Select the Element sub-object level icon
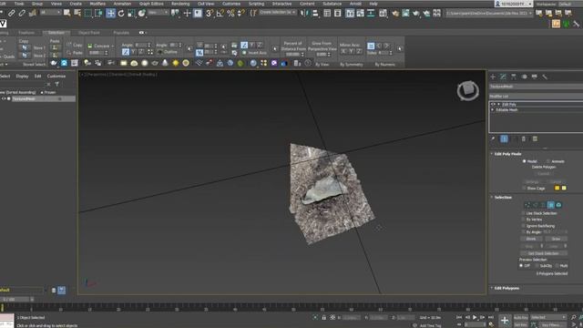The width and height of the screenshot is (583, 328). click(558, 205)
